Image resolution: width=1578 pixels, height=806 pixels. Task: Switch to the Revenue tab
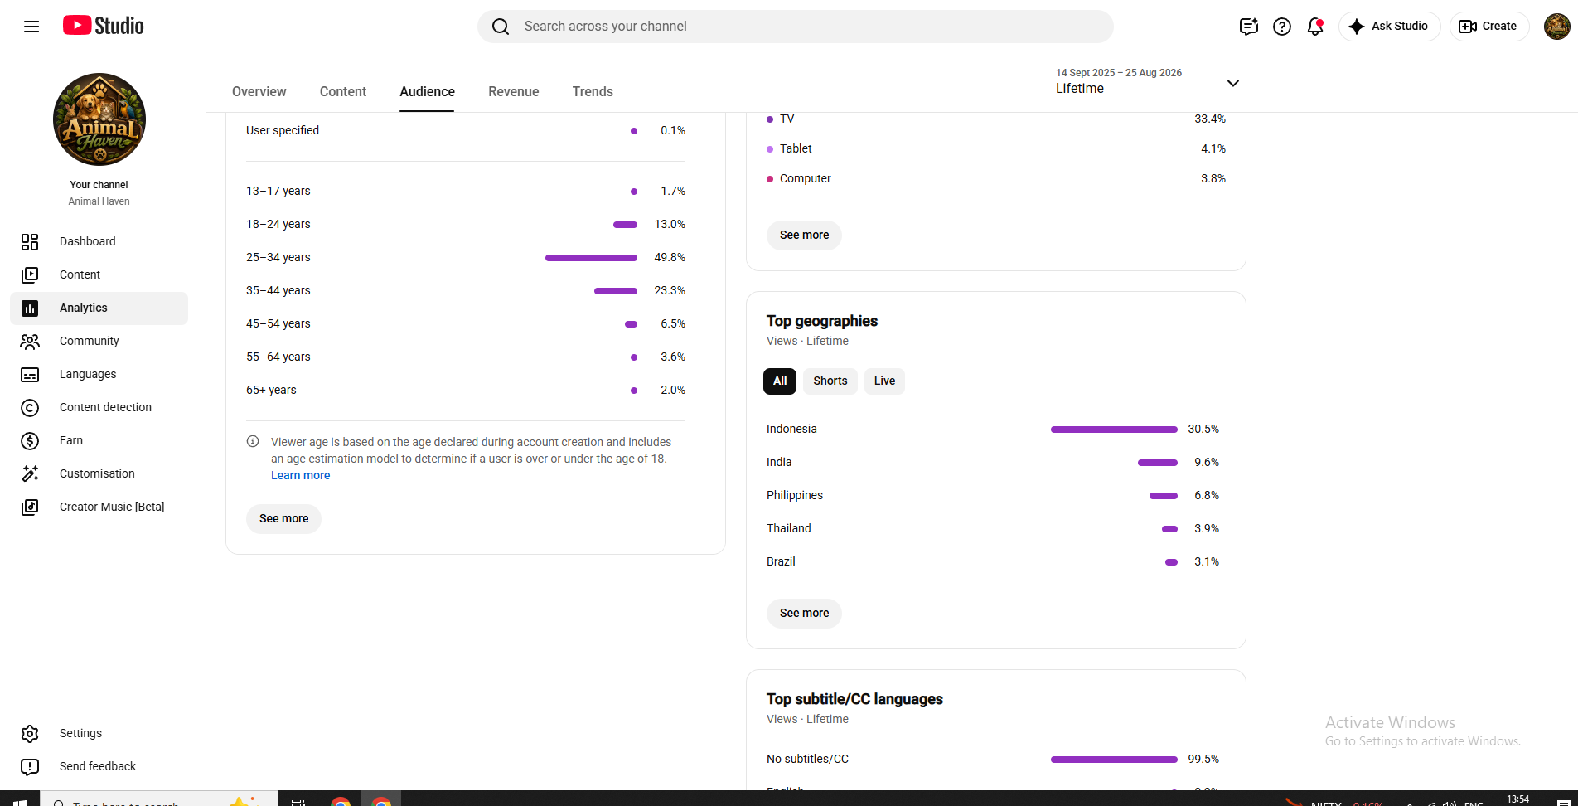coord(514,92)
